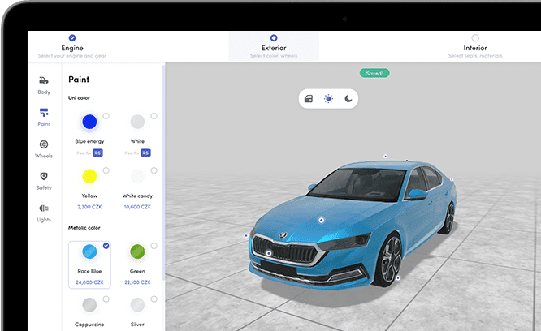Screen dimensions: 541x331
Task: Select the Cappuccino radio button
Action: point(106,299)
